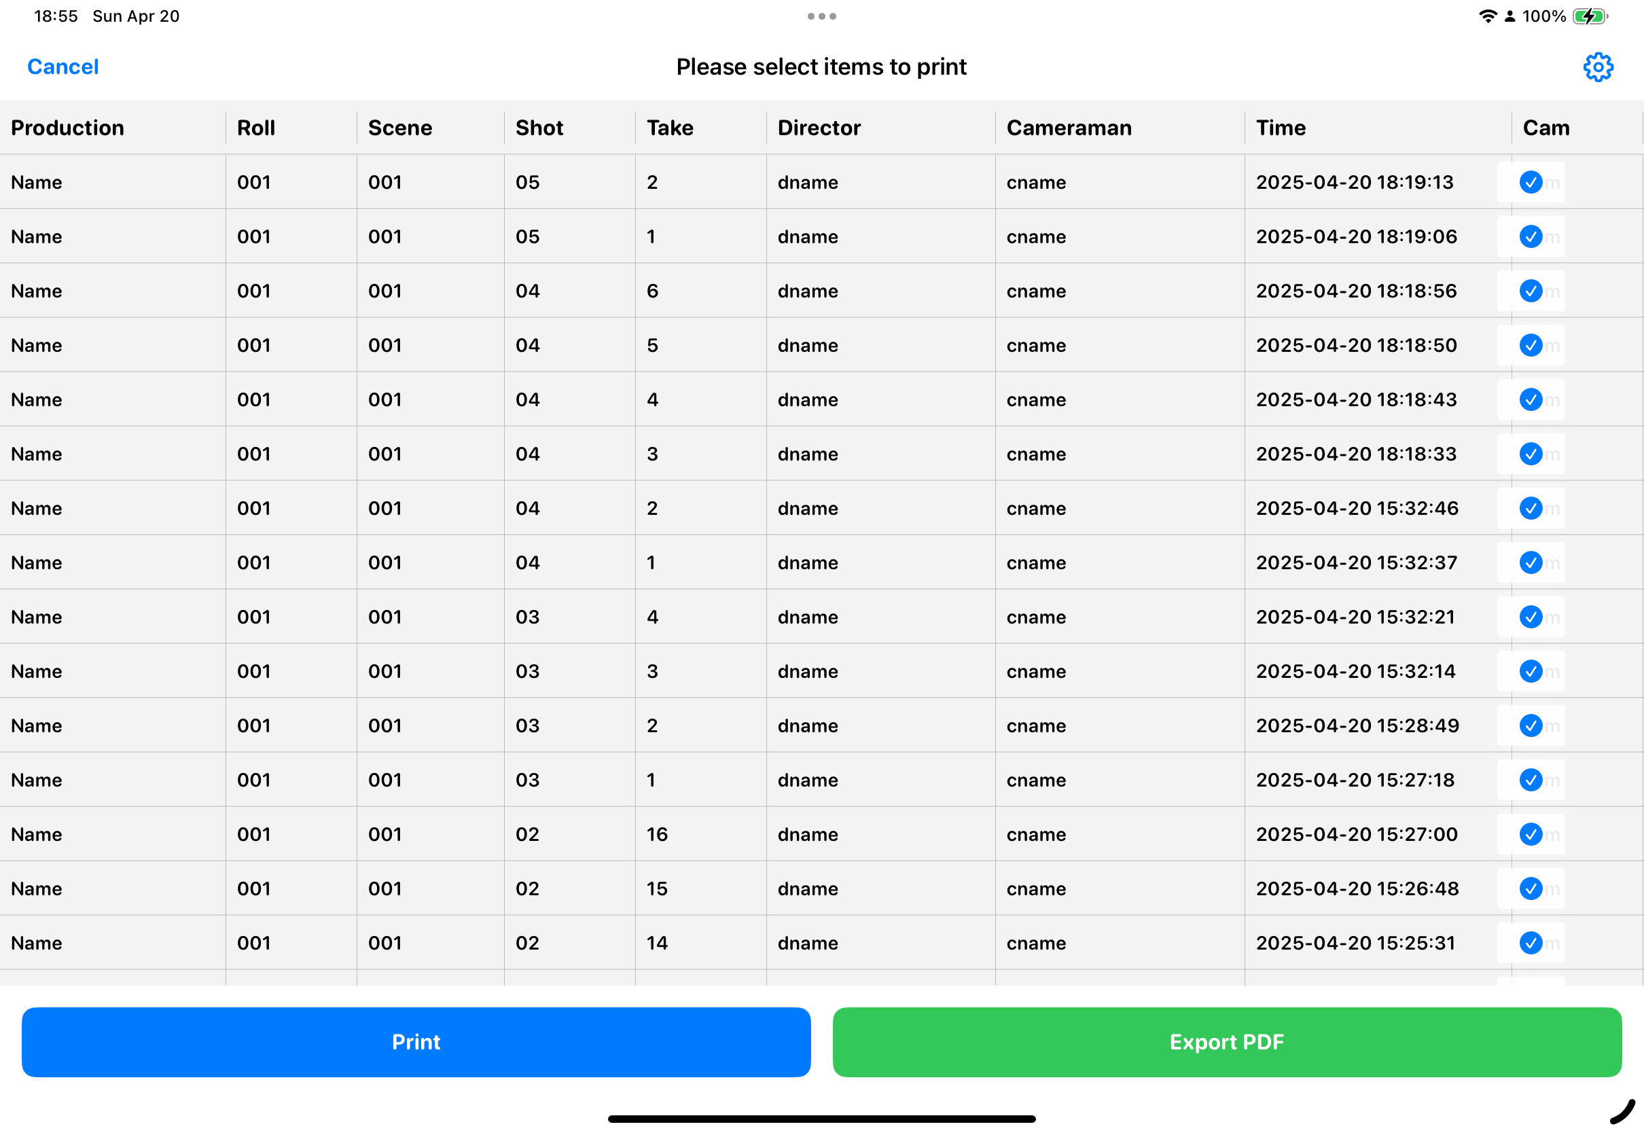The image size is (1644, 1133).
Task: Toggle the checkmark for 15:32:46 row
Action: 1531,508
